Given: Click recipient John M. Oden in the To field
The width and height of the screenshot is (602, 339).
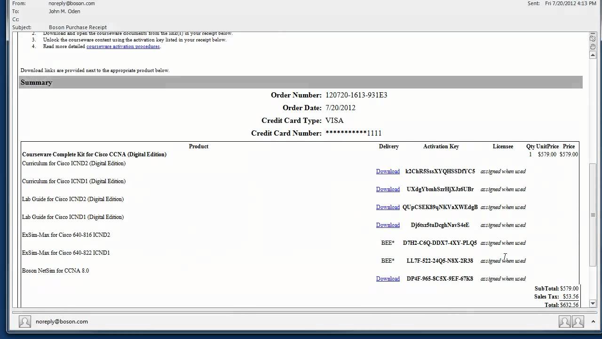Looking at the screenshot, I should [64, 11].
